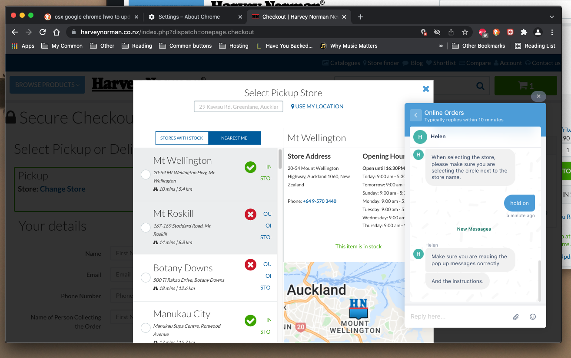
Task: Click the 'hold on' chat message
Action: (x=519, y=203)
